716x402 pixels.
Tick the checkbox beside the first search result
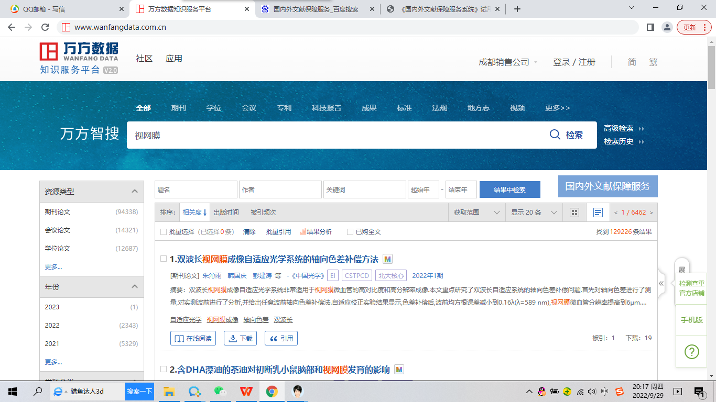tap(164, 259)
